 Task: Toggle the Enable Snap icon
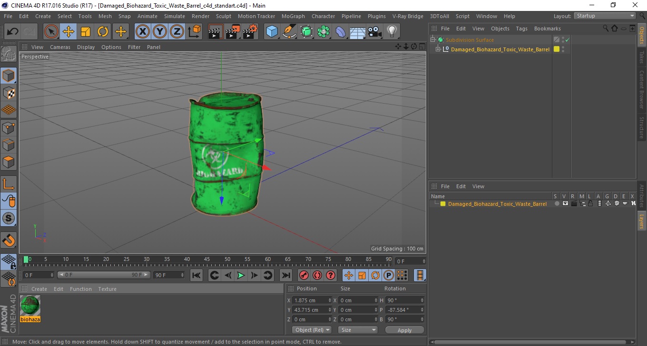click(9, 218)
